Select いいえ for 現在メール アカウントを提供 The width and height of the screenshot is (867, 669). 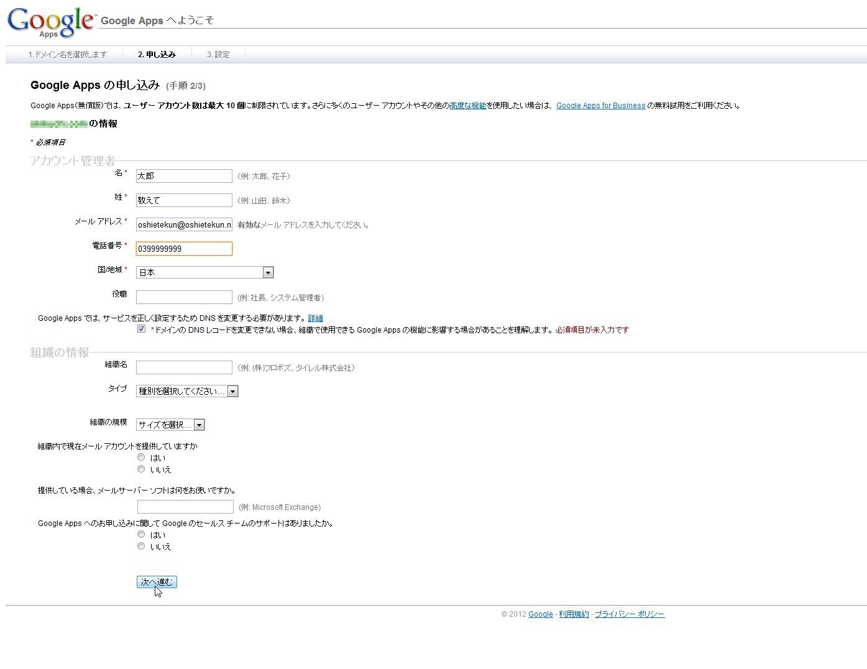[141, 469]
